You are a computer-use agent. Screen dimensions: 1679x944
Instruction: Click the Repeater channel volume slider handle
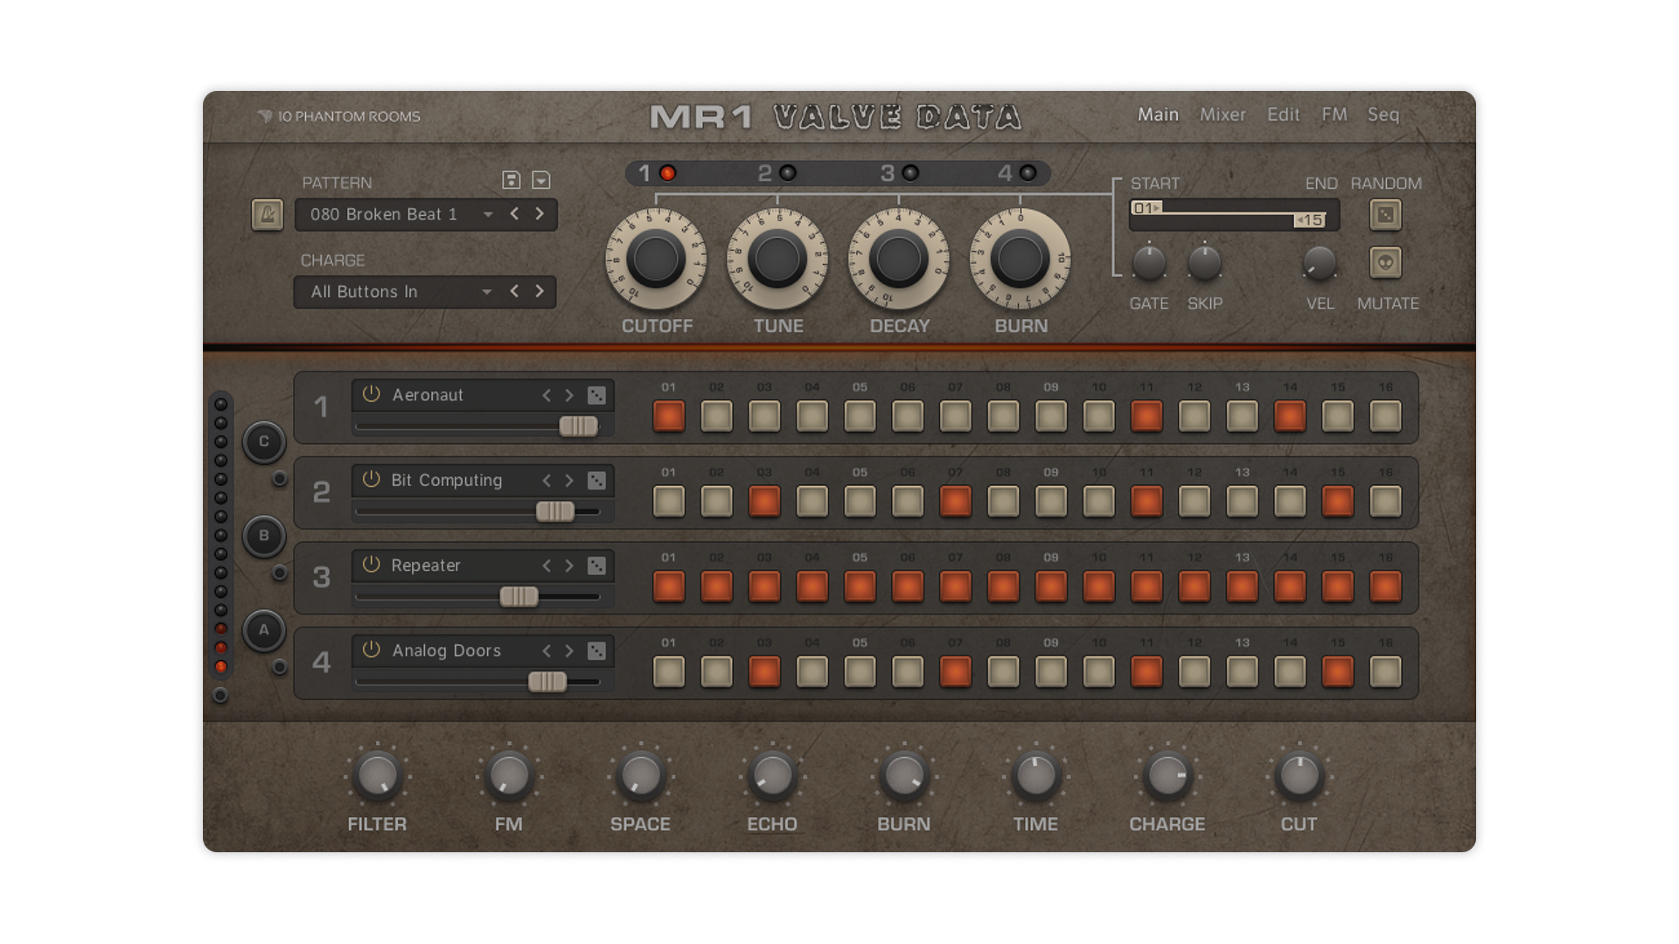coord(519,597)
